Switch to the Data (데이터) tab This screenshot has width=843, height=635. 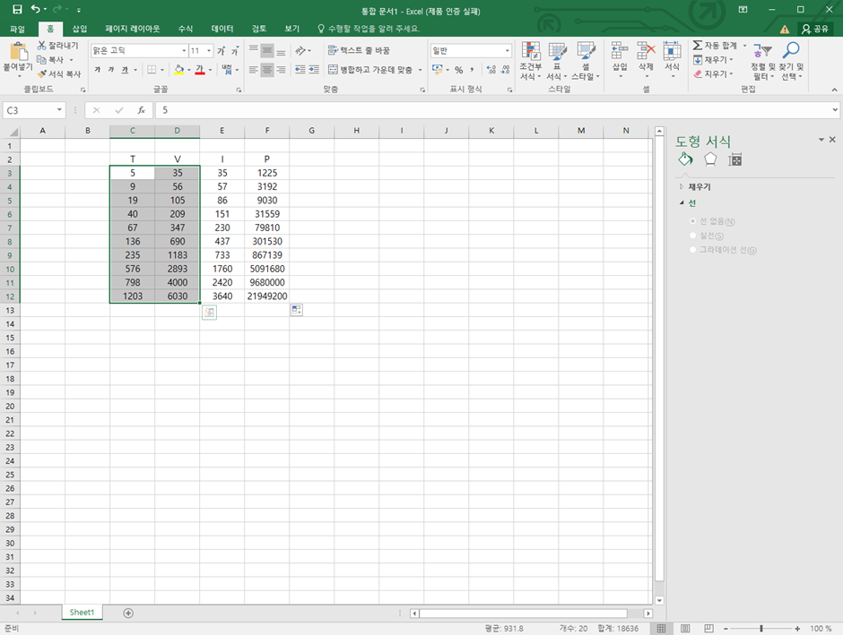[x=222, y=29]
